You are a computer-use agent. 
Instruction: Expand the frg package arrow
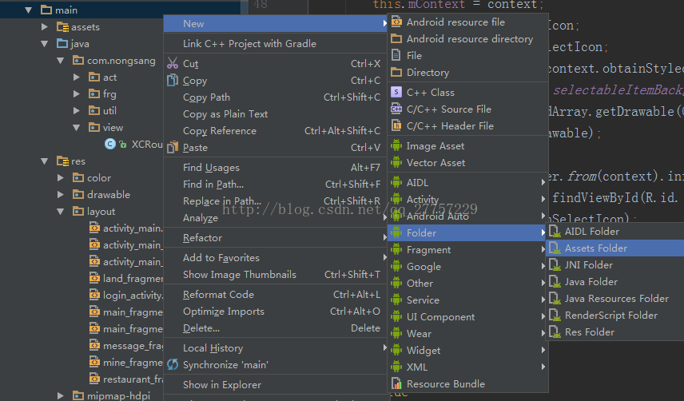[x=77, y=93]
